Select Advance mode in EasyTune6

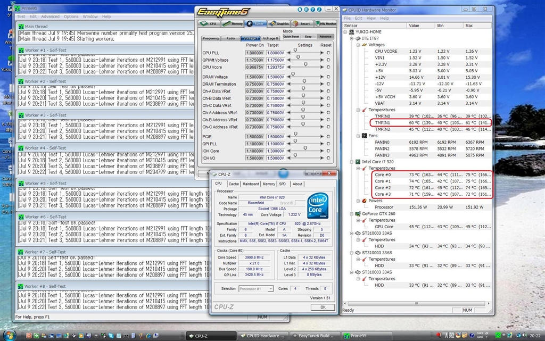coord(325,37)
